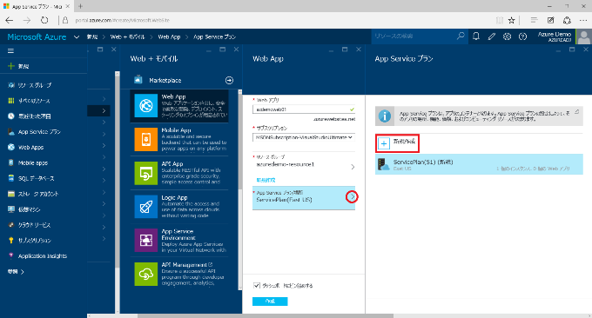Click the blue Create button

[270, 301]
